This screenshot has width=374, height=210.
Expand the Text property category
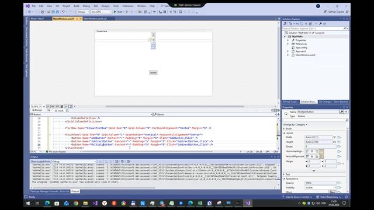(284, 174)
